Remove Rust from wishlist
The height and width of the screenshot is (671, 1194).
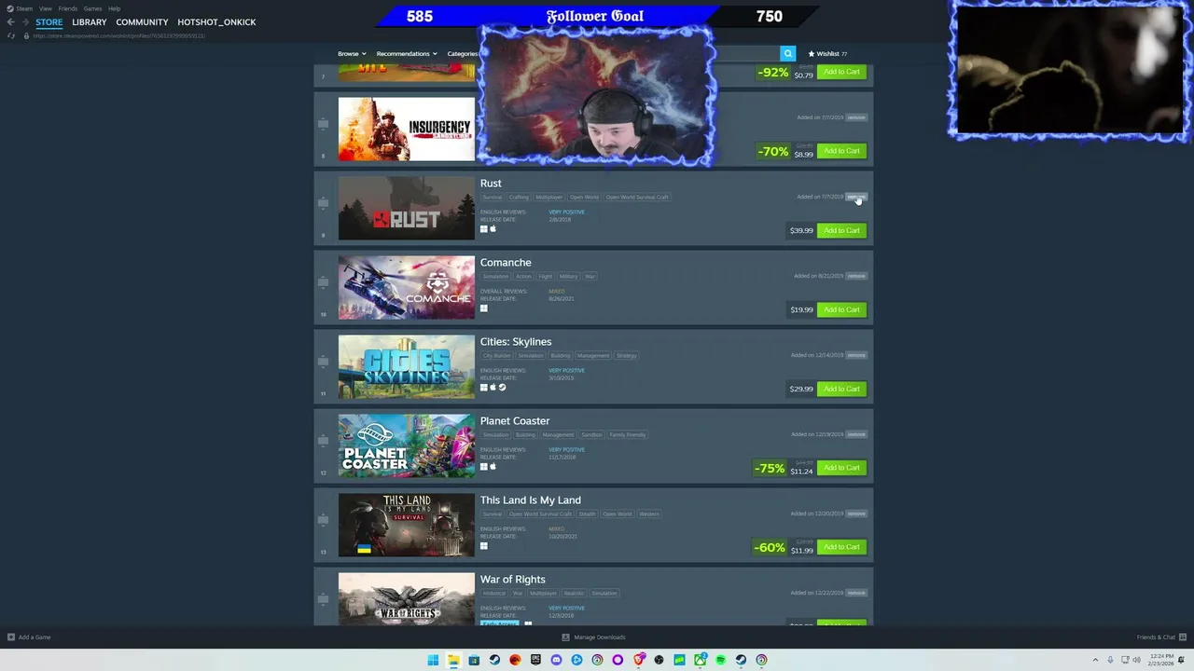coord(856,197)
